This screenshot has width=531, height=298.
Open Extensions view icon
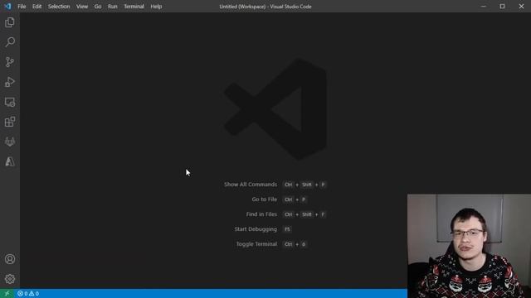click(10, 122)
